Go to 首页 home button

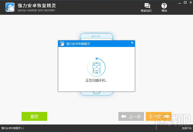coord(34,116)
